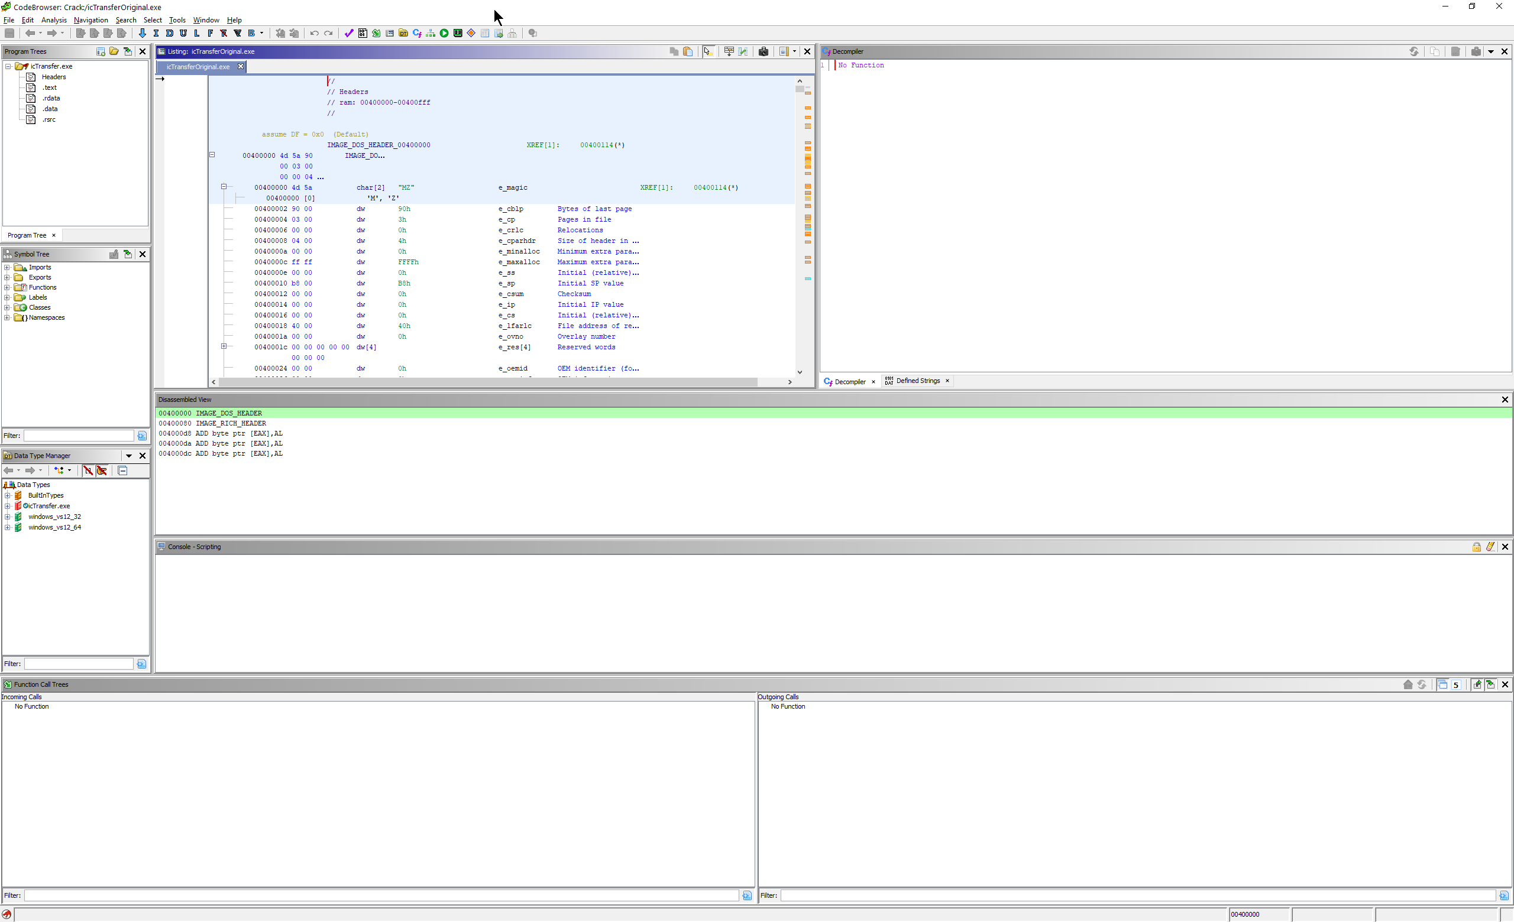Paste into the Listing using clipboard icon
1514x922 pixels.
pyautogui.click(x=688, y=51)
